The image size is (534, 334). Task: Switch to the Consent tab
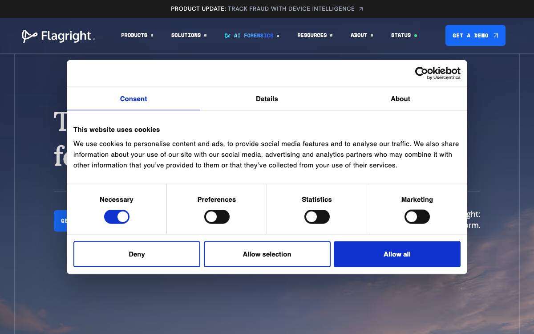pos(133,99)
